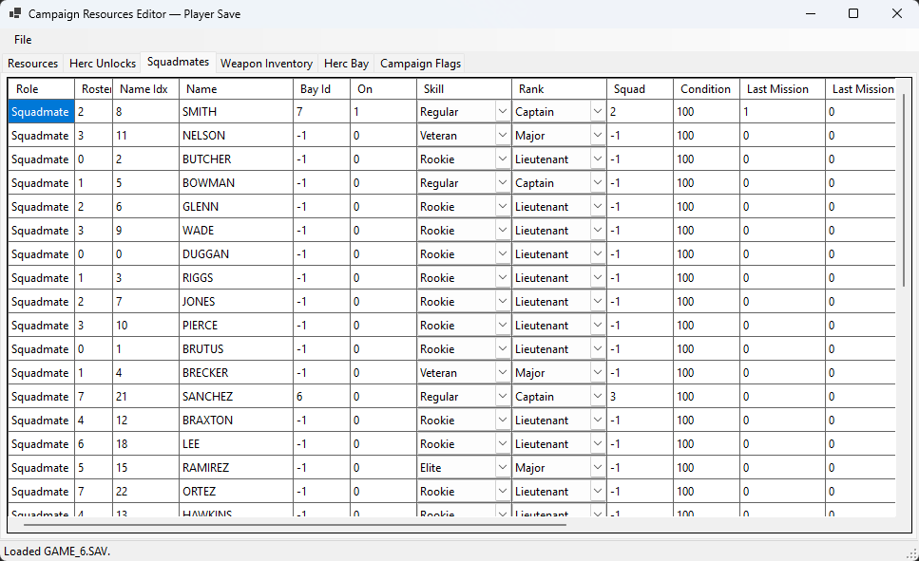Open Rank dropdown for SMITH
The width and height of the screenshot is (919, 561).
pyautogui.click(x=597, y=111)
